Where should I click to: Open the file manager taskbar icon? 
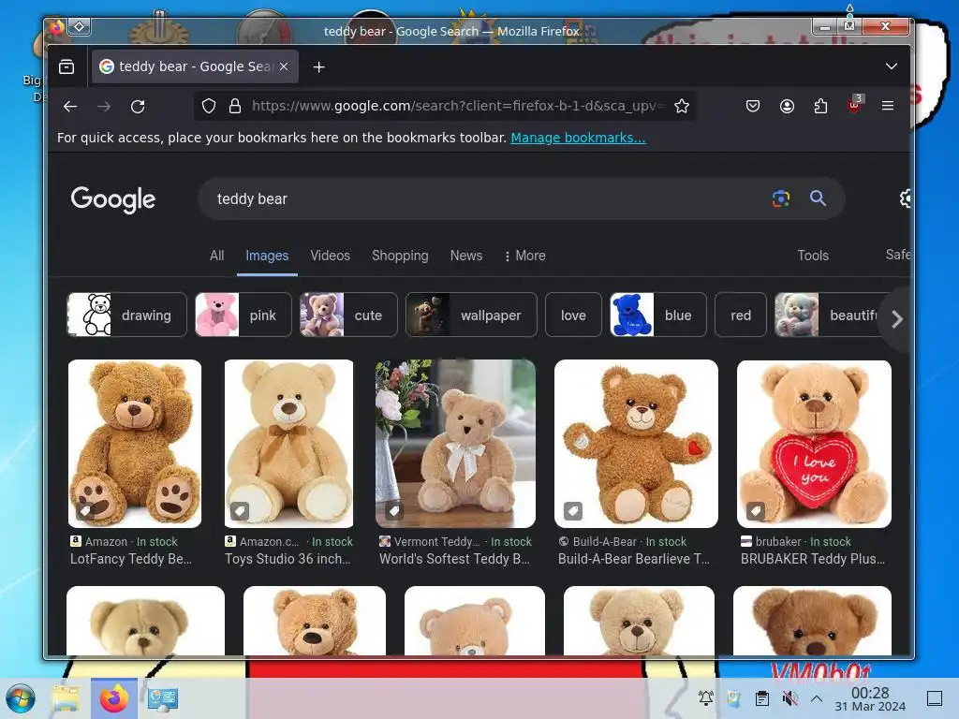coord(66,698)
